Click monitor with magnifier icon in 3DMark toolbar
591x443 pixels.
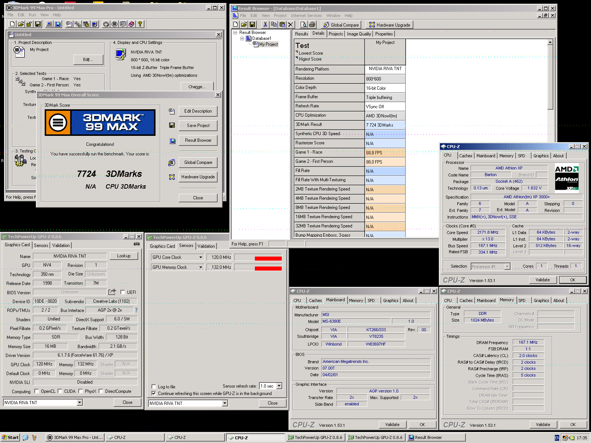point(58,24)
